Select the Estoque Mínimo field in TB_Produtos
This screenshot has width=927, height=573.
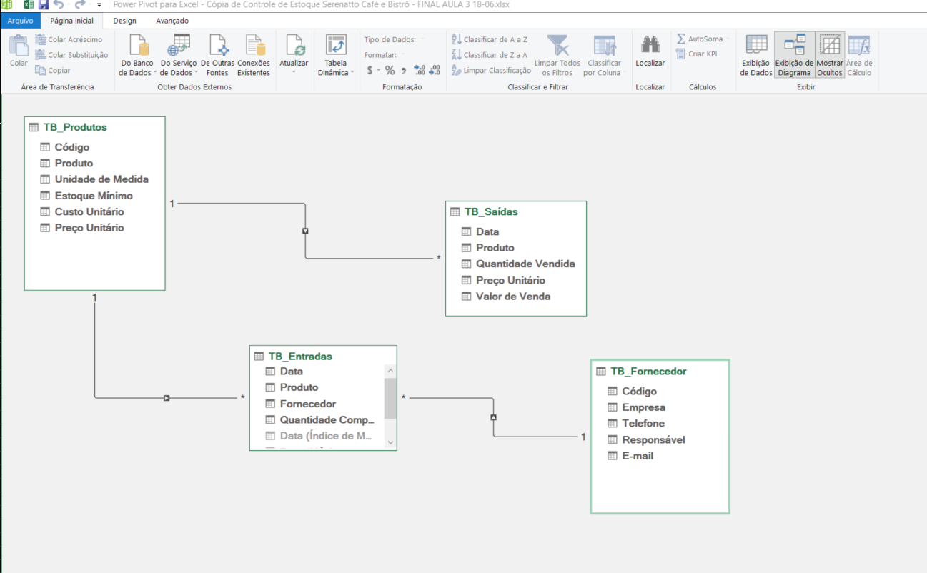pyautogui.click(x=94, y=195)
